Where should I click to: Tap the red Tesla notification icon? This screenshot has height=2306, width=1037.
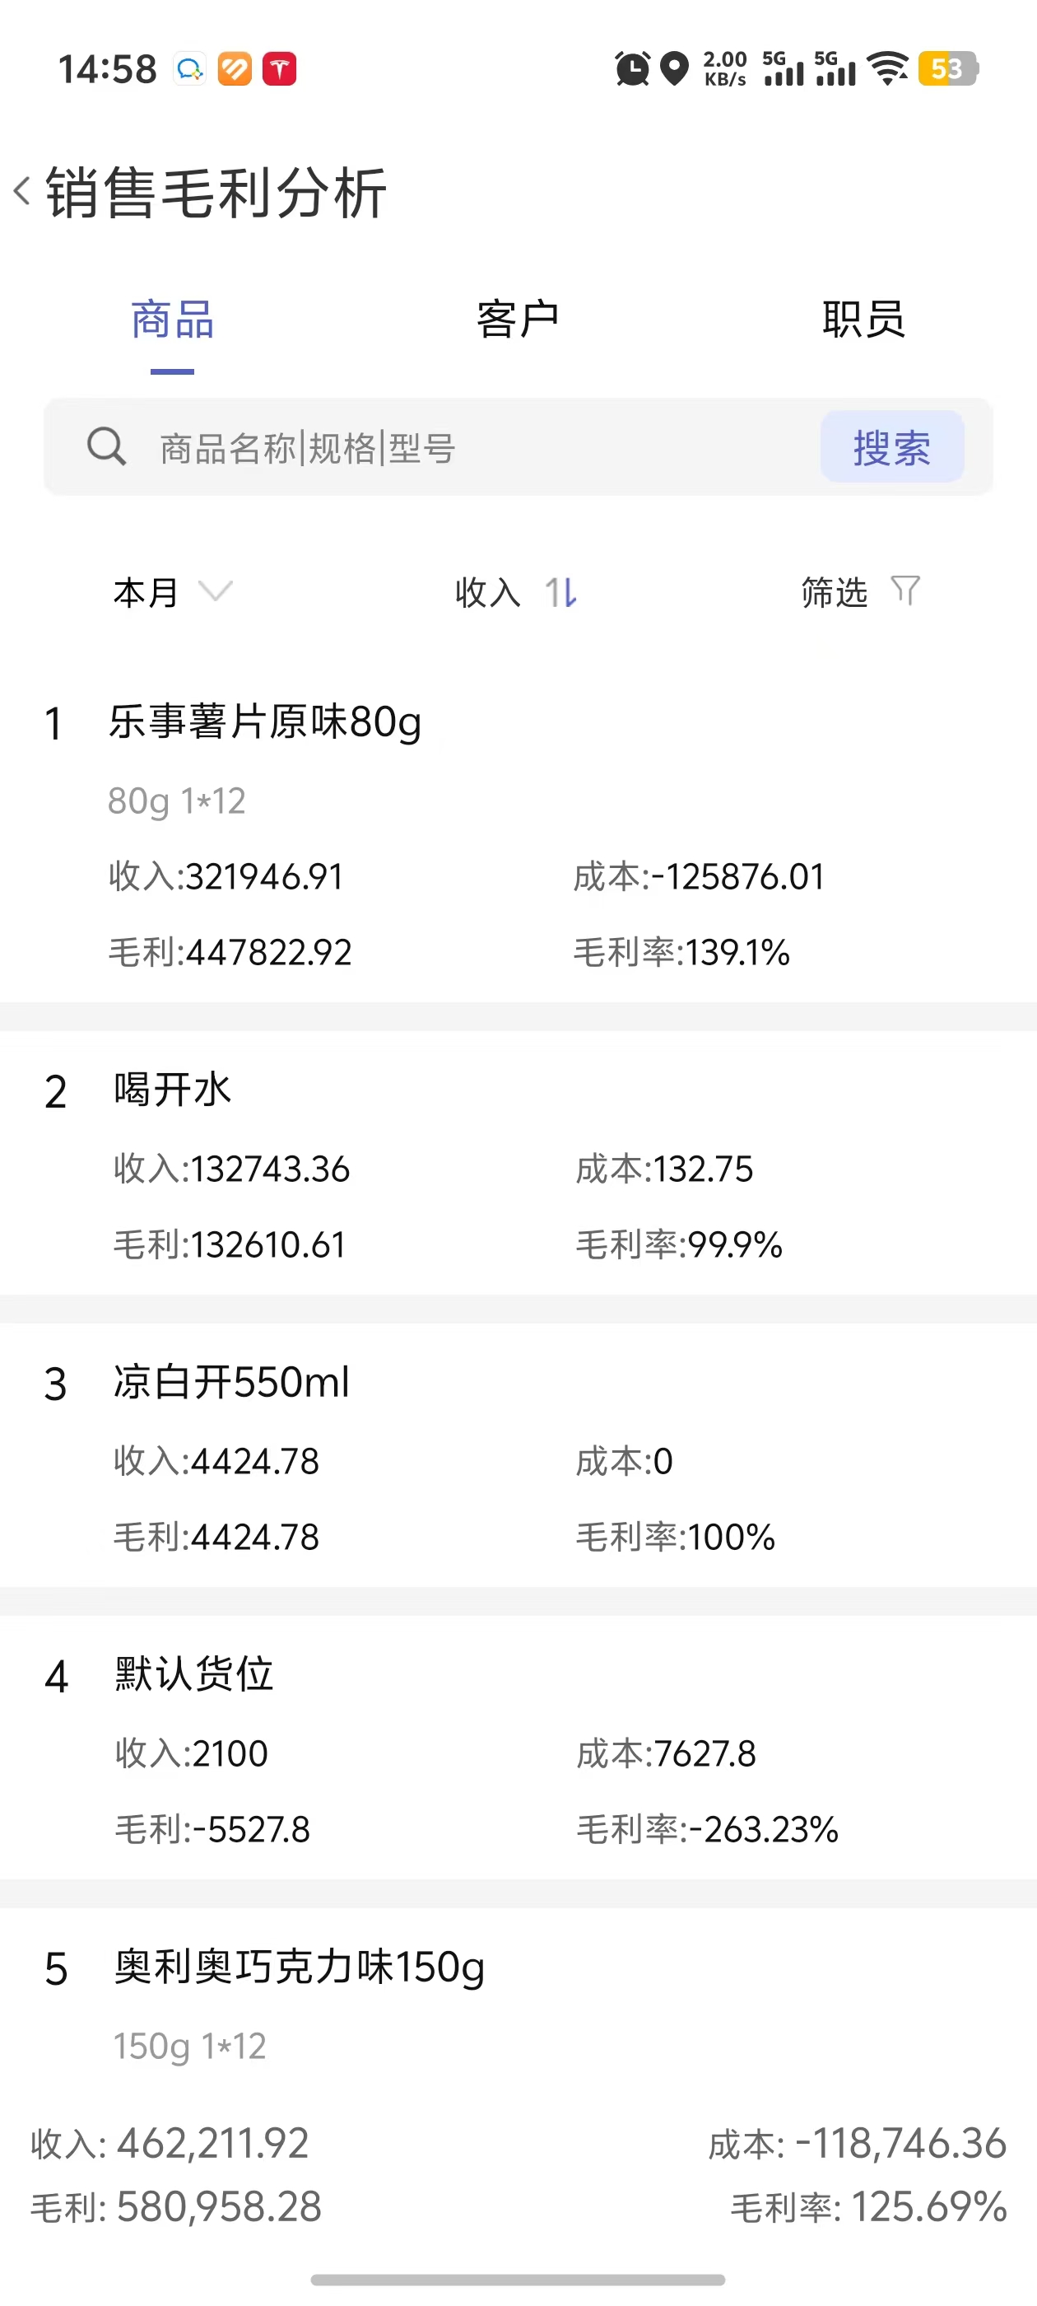click(279, 69)
